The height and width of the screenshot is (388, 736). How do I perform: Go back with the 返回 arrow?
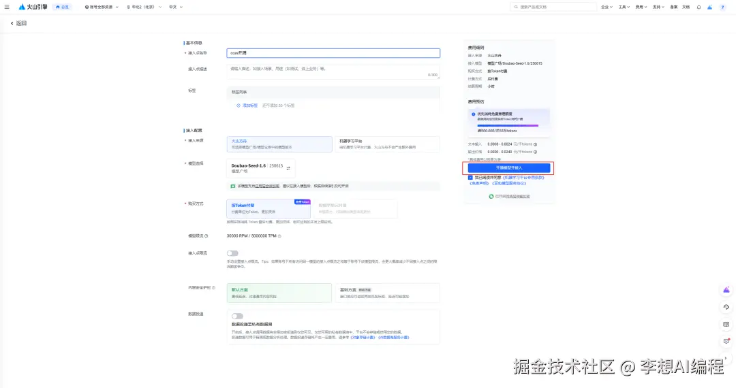(19, 23)
